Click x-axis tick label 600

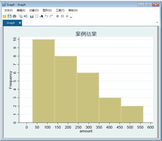151,127
